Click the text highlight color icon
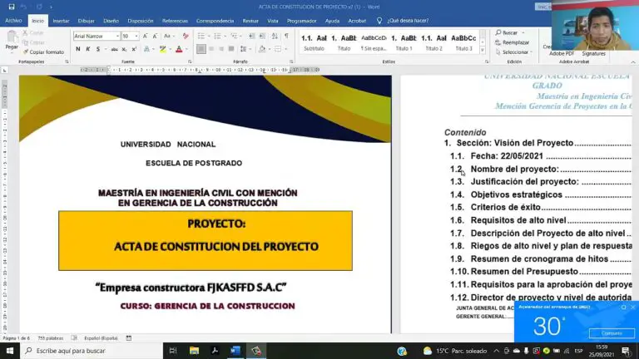The width and height of the screenshot is (639, 359). (x=165, y=49)
